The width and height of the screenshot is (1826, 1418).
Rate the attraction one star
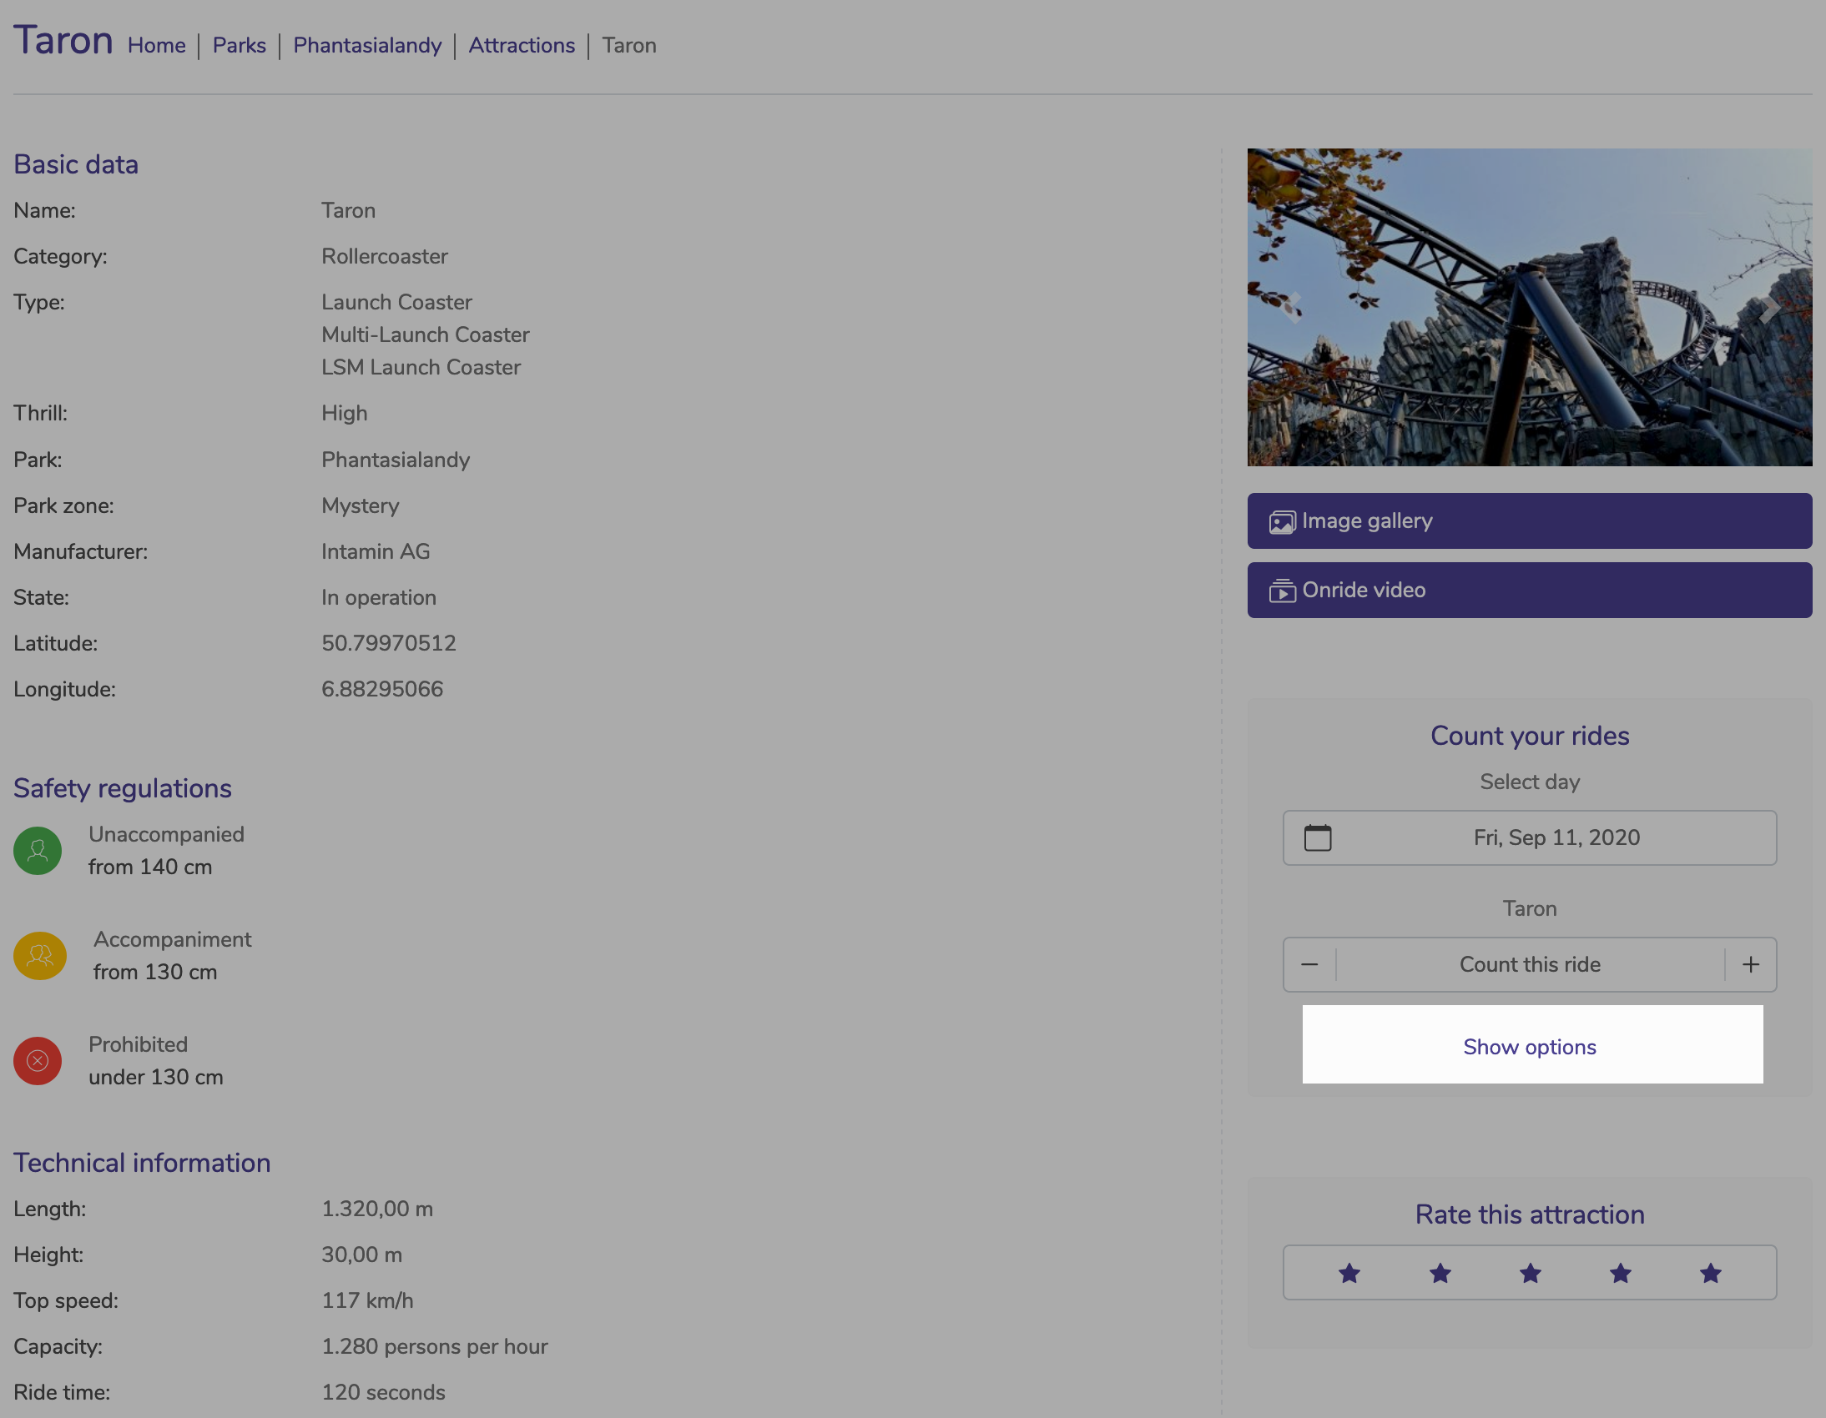click(x=1349, y=1273)
